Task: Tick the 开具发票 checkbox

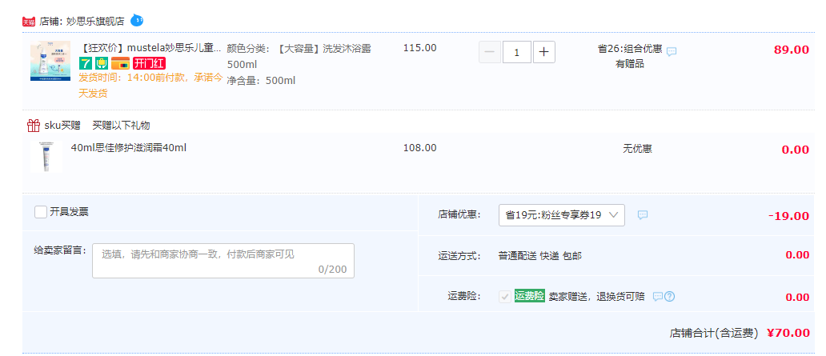Action: click(41, 212)
